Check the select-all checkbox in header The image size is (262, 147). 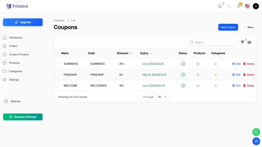57,53
